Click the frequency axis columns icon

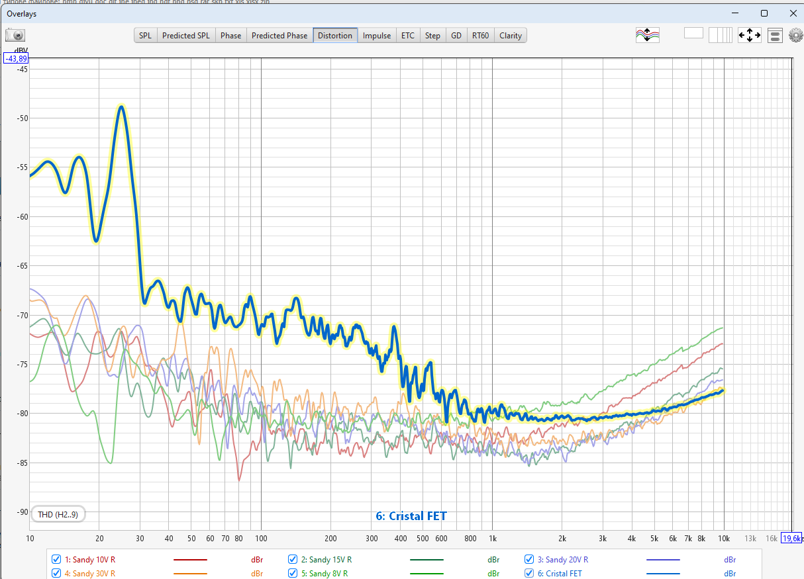[x=721, y=35]
